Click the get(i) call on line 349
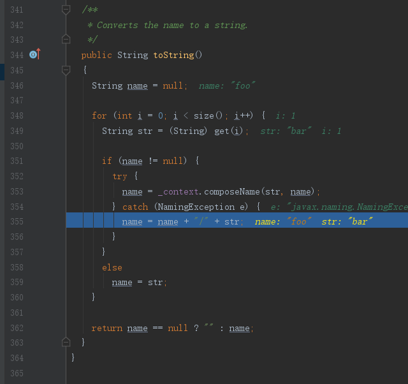Viewport: 408px width, 384px height. tap(229, 131)
